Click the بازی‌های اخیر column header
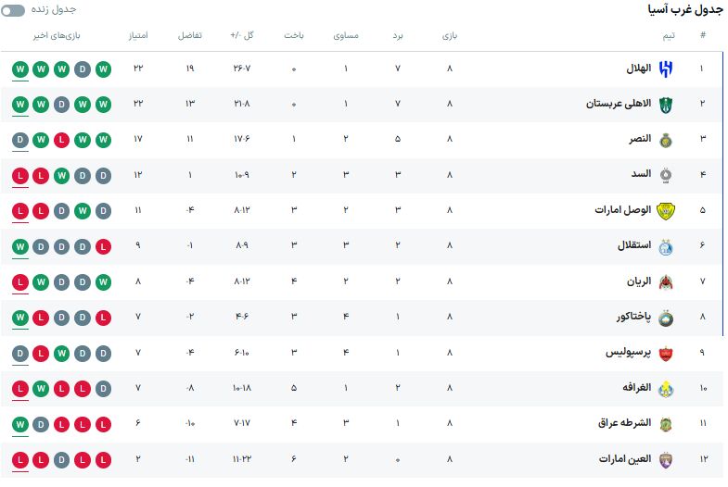 [x=59, y=35]
